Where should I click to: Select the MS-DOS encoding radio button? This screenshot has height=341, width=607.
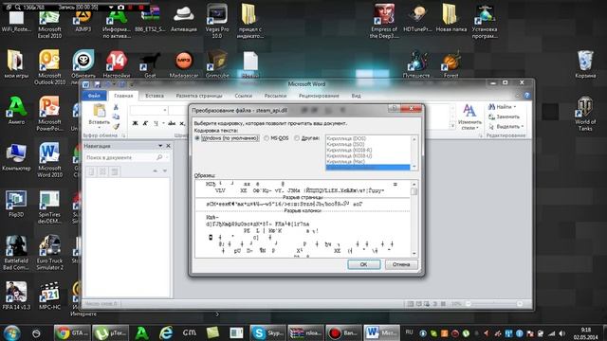(267, 138)
